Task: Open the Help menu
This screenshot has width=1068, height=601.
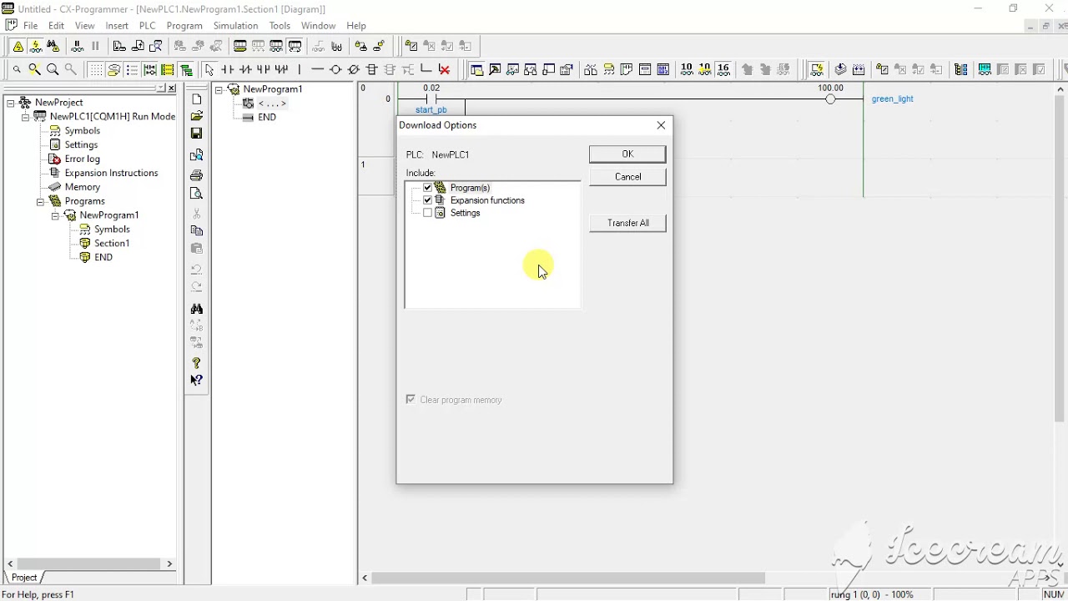Action: [356, 26]
